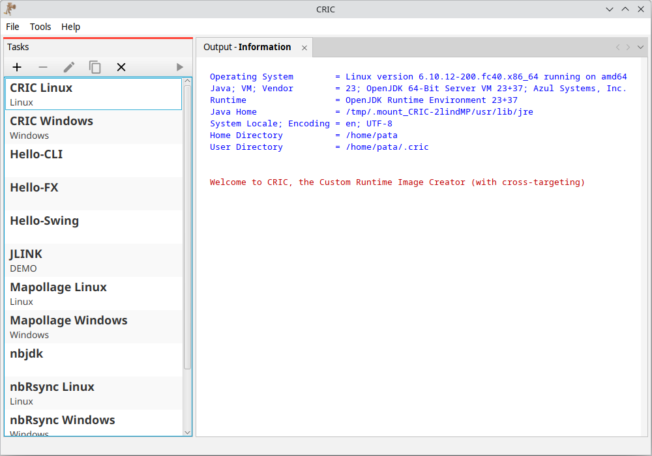Navigate to the next output tab chevron
The height and width of the screenshot is (456, 652).
627,47
